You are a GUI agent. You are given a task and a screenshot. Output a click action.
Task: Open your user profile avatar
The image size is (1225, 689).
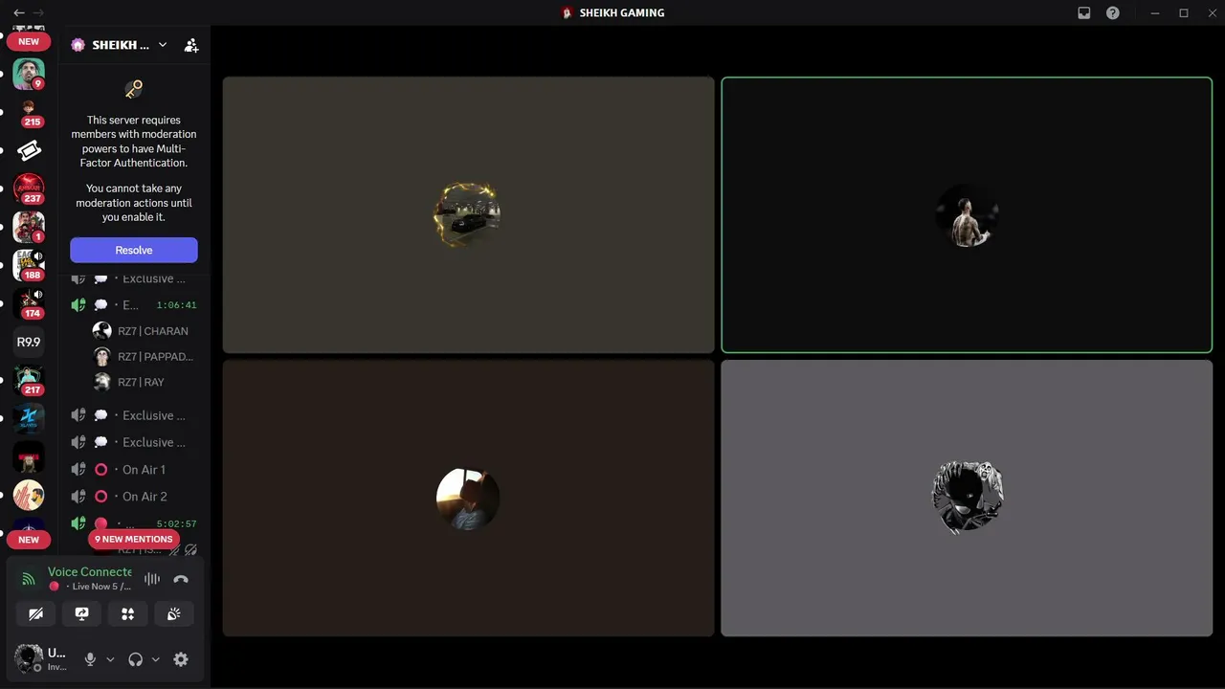(29, 658)
